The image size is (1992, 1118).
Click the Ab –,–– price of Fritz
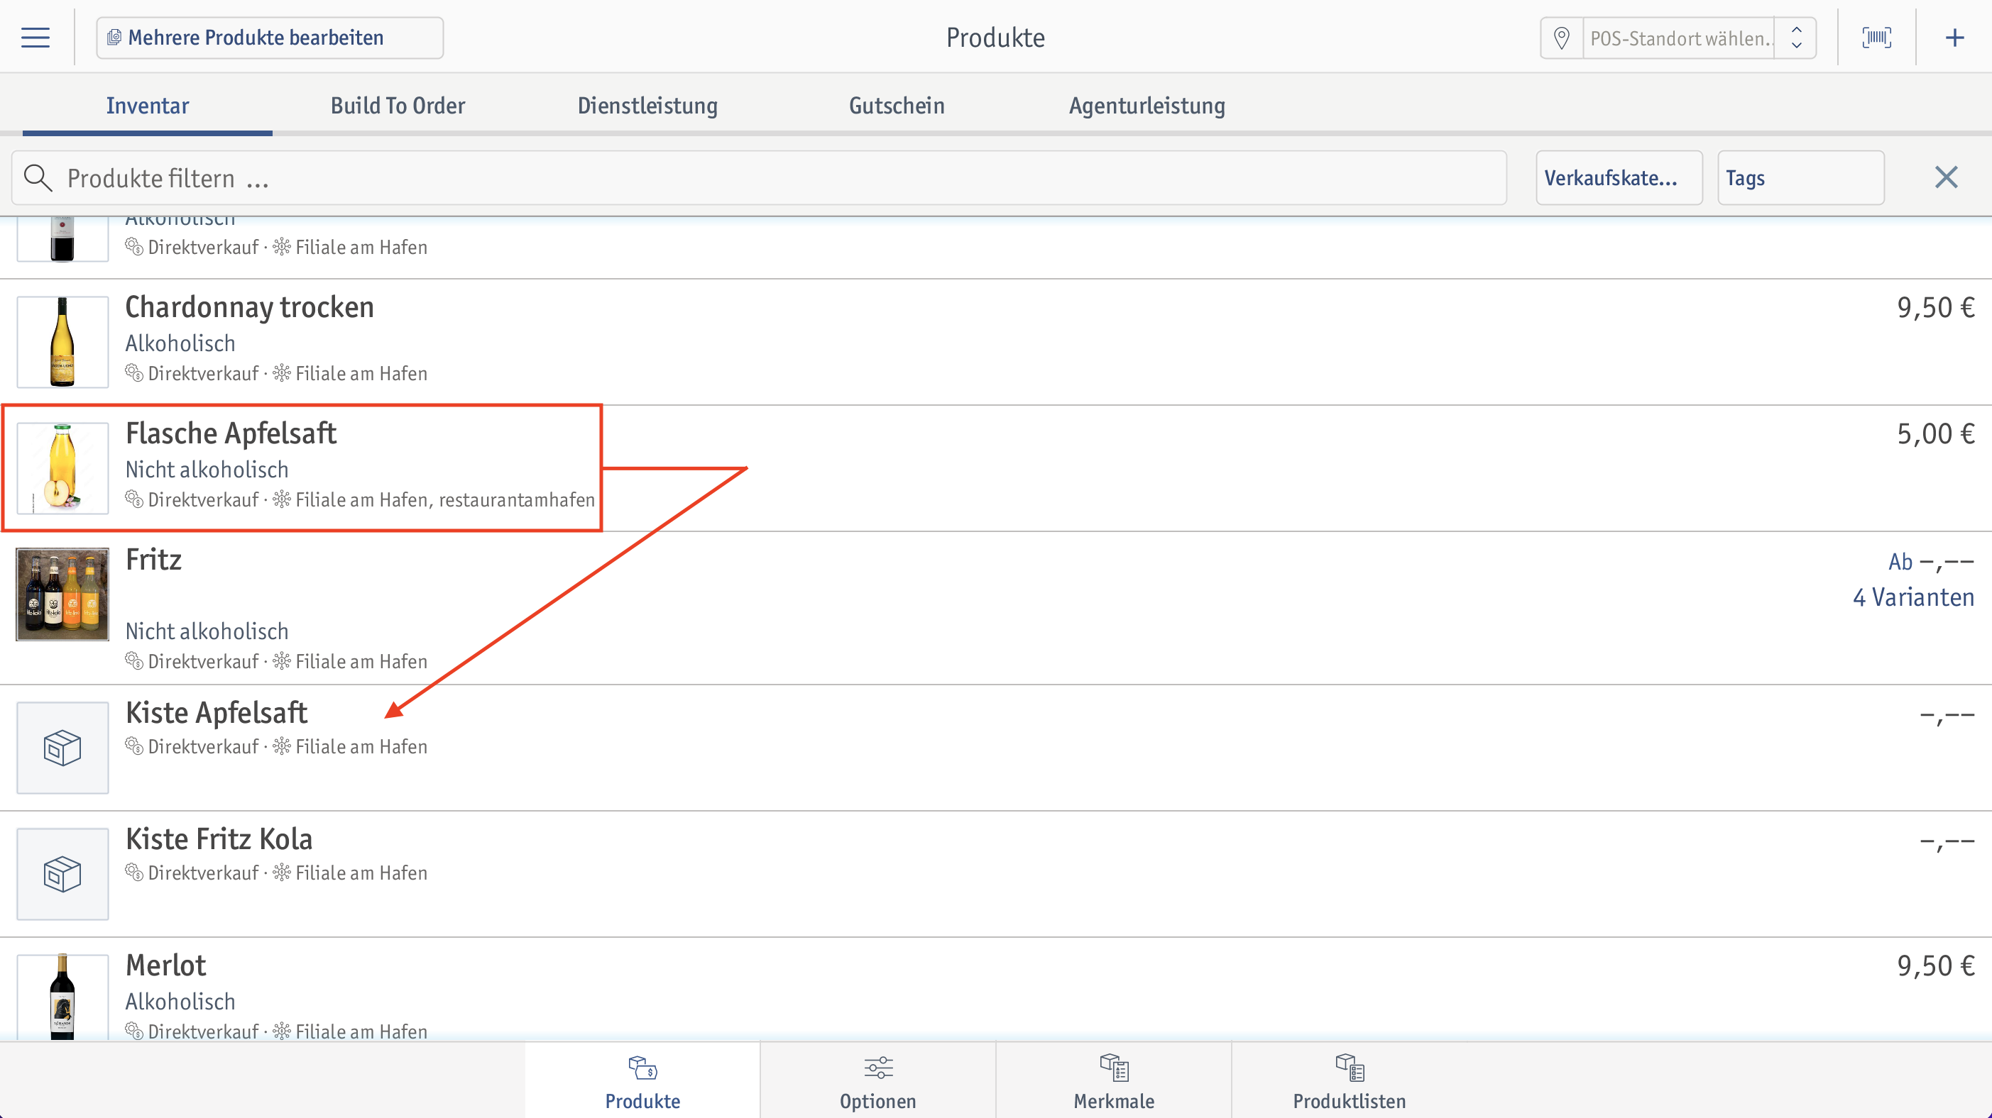pyautogui.click(x=1931, y=562)
